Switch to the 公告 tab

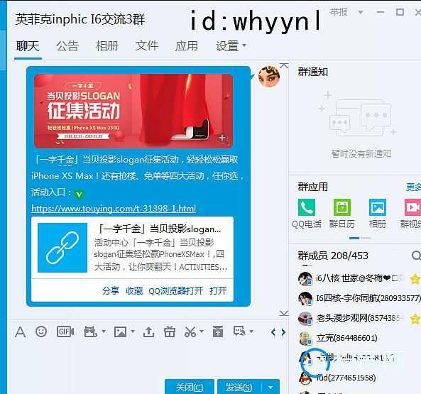[x=67, y=46]
